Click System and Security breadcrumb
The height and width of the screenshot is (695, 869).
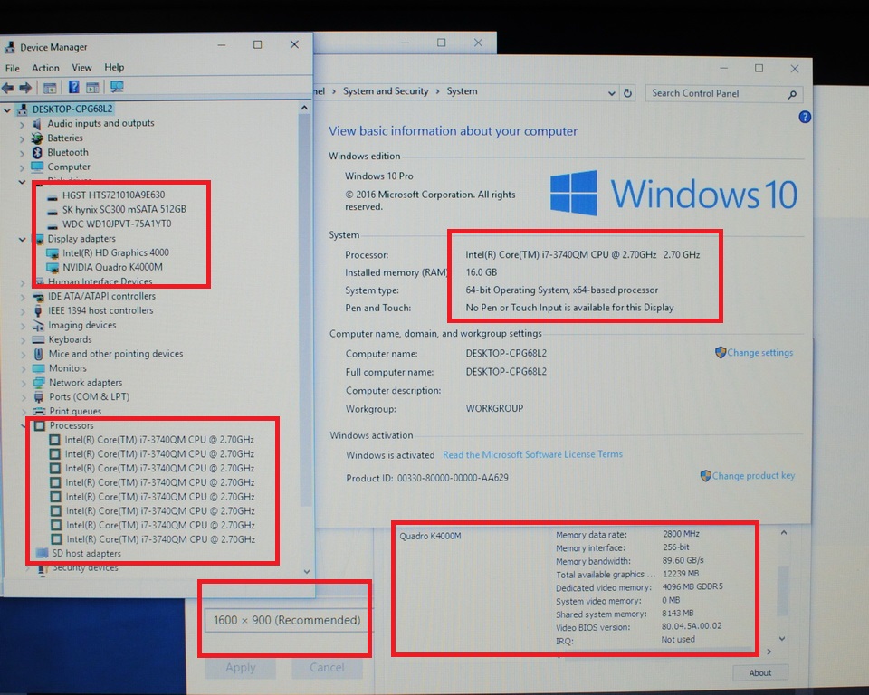pyautogui.click(x=386, y=91)
